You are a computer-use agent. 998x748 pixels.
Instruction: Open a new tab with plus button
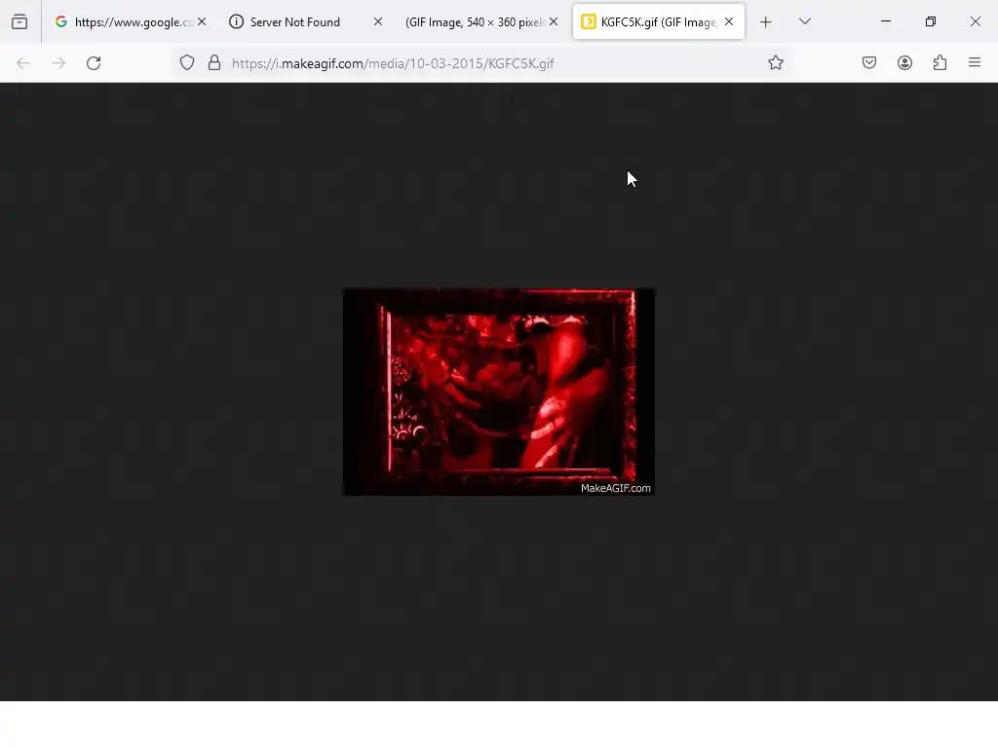(x=766, y=22)
